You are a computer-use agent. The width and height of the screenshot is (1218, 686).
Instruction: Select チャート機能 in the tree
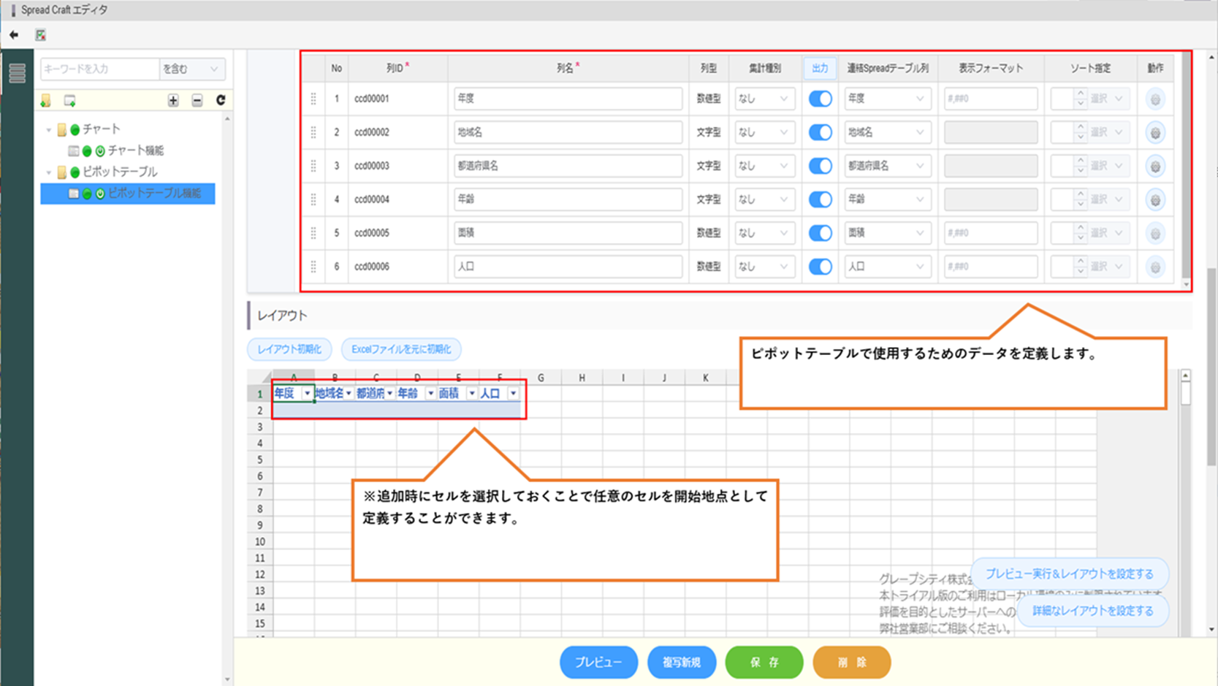tap(135, 150)
